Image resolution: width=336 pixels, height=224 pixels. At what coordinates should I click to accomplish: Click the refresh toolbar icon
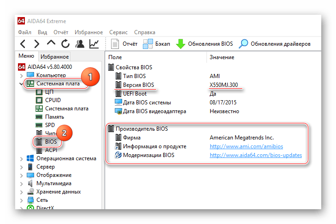click(65, 44)
